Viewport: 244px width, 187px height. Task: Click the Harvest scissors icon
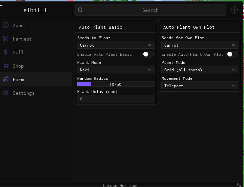[x=6, y=39]
